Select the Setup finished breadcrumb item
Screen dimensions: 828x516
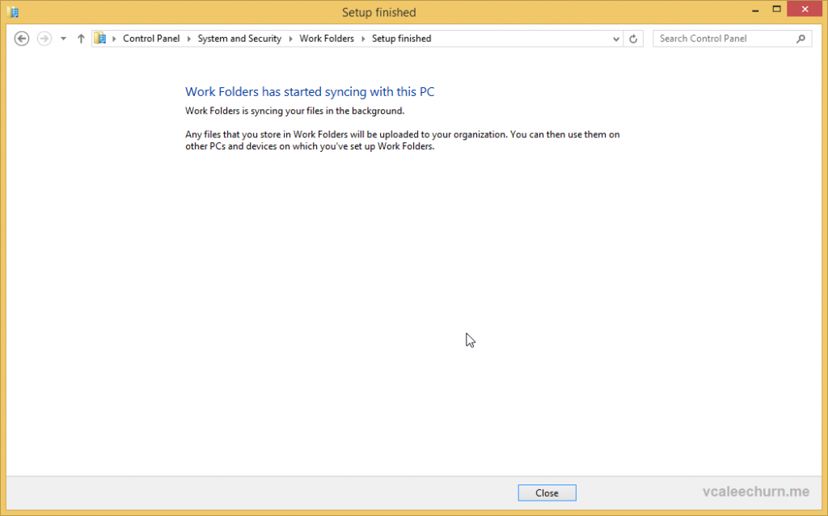pyautogui.click(x=401, y=38)
